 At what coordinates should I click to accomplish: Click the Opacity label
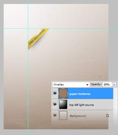[96, 84]
